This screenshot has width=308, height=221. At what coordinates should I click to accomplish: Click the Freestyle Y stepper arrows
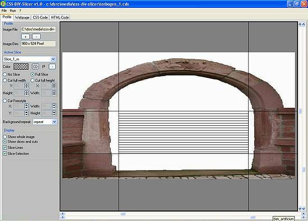[x=26, y=113]
